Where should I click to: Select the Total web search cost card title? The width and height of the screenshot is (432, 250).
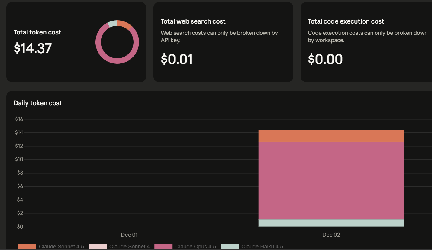pyautogui.click(x=193, y=21)
